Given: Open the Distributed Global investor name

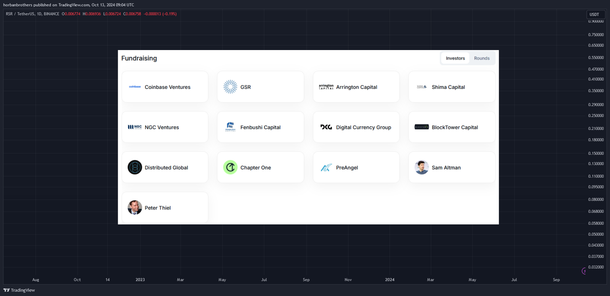Looking at the screenshot, I should (166, 167).
